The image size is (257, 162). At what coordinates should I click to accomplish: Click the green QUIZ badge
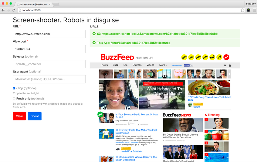pyautogui.click(x=100, y=114)
